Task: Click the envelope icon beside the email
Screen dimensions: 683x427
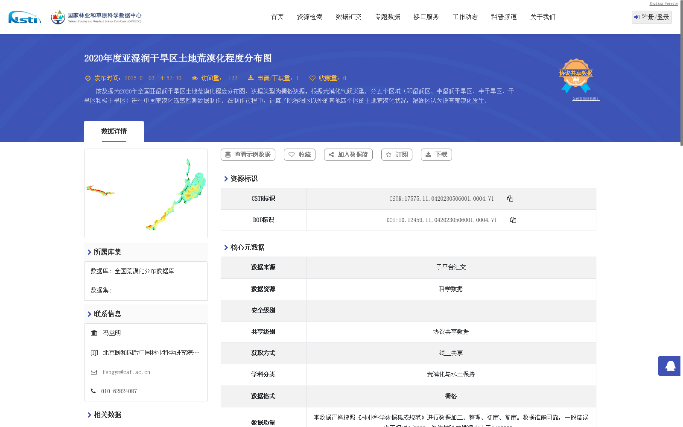Action: 94,372
